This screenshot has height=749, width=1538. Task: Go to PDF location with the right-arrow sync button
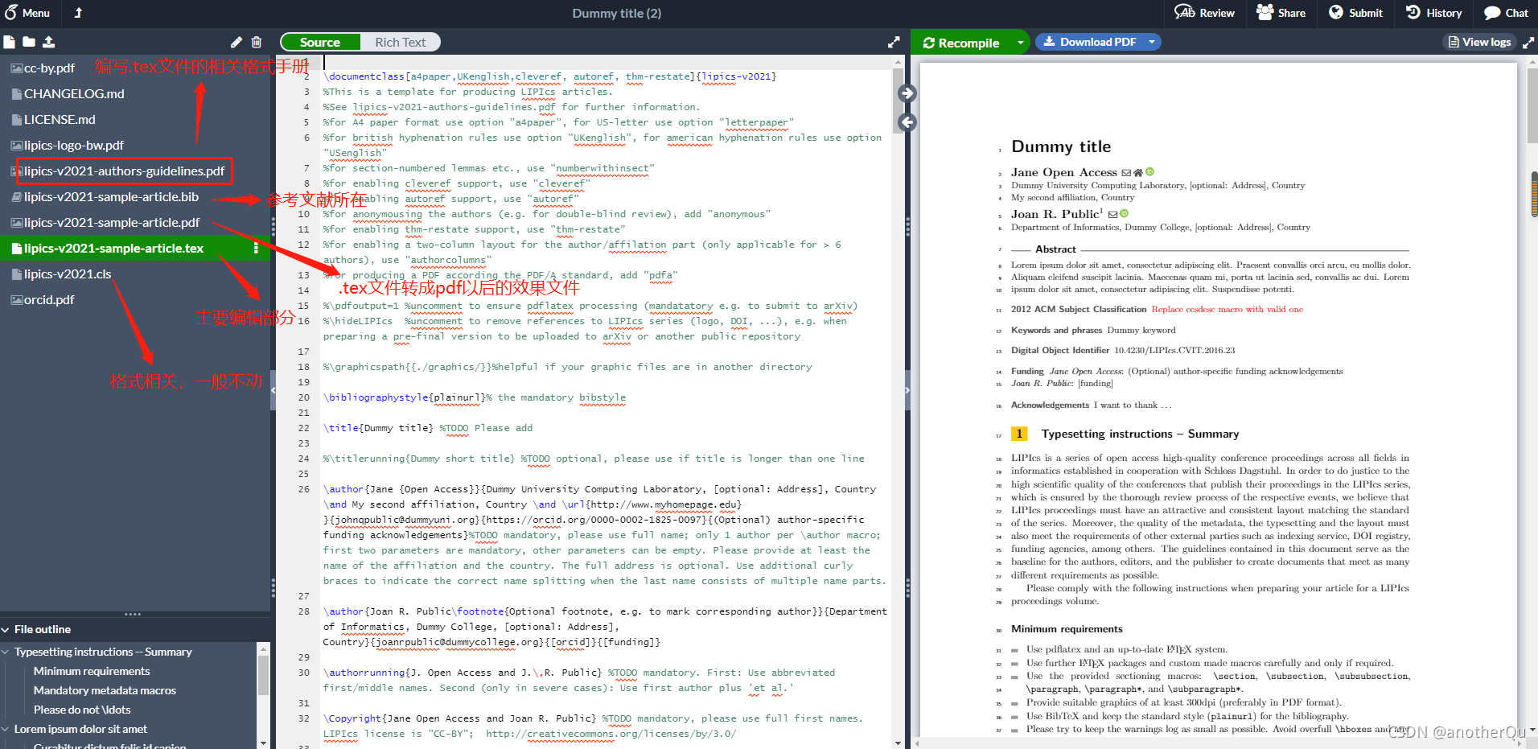pyautogui.click(x=907, y=93)
